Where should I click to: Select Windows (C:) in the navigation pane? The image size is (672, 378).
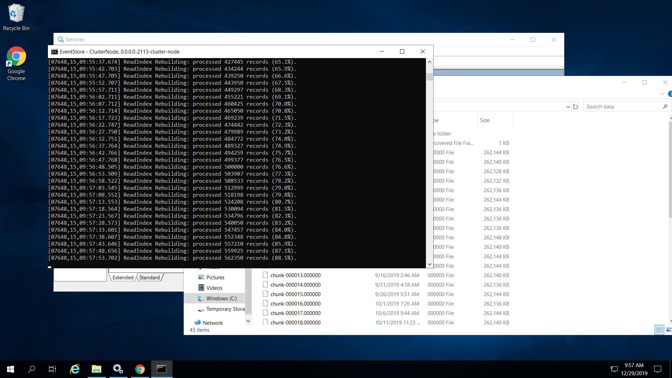click(x=221, y=299)
